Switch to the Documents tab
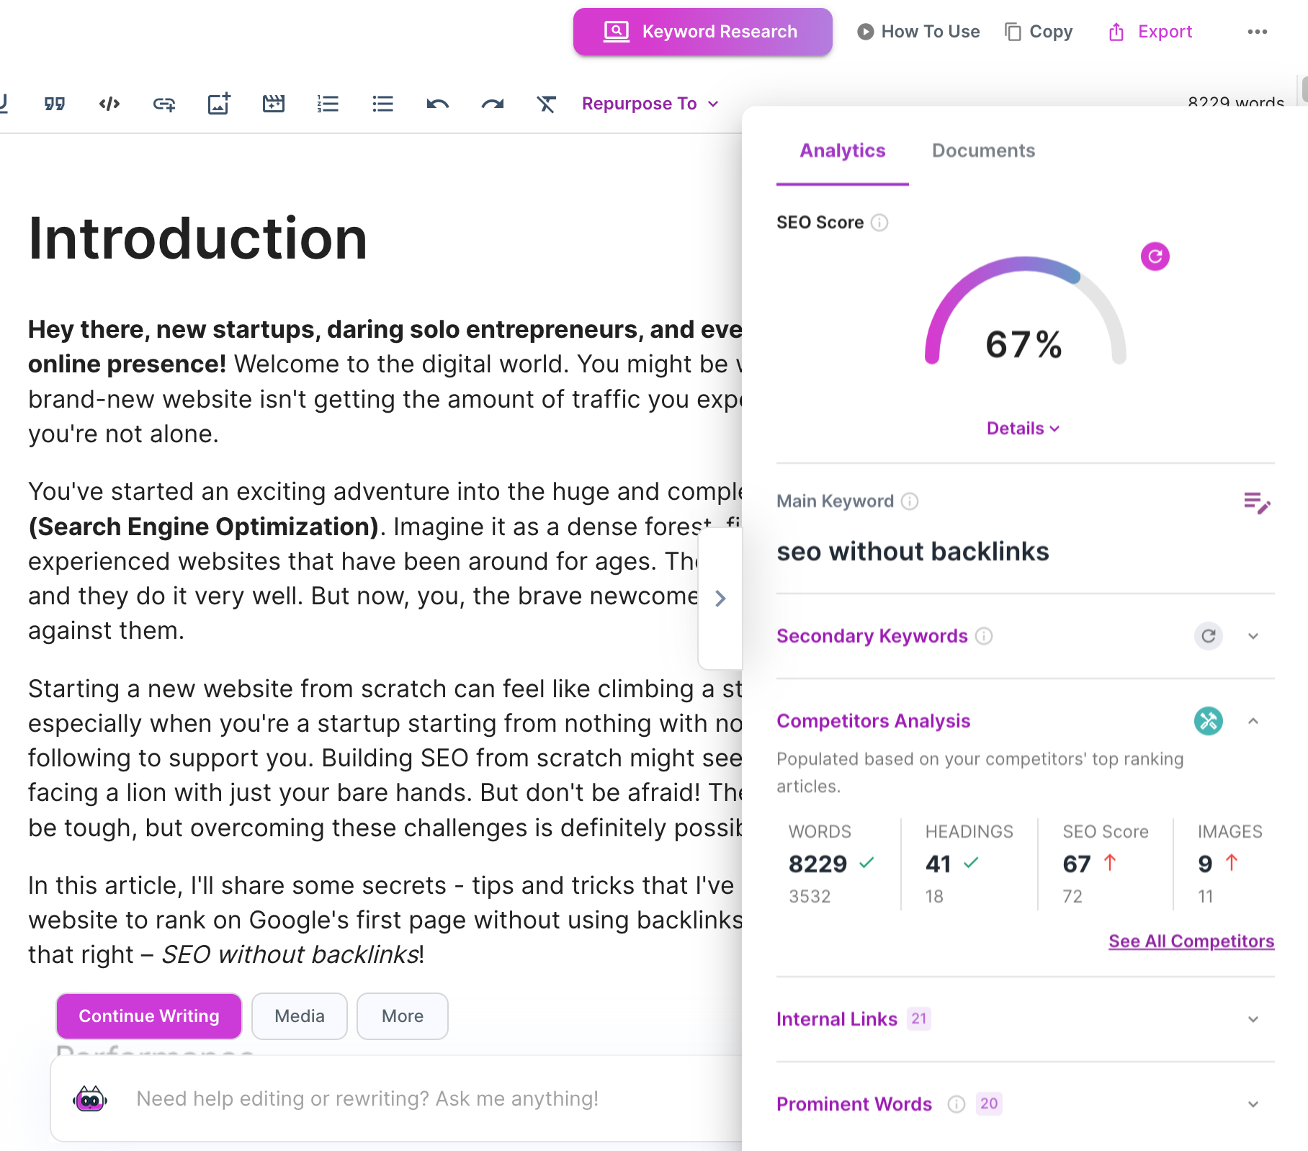This screenshot has height=1151, width=1308. (983, 151)
